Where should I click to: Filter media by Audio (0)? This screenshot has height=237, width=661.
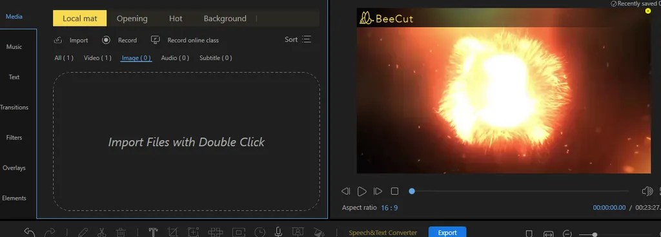pos(175,58)
